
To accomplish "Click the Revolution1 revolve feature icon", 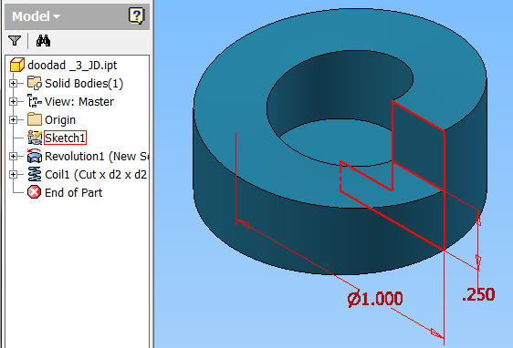I will point(35,156).
